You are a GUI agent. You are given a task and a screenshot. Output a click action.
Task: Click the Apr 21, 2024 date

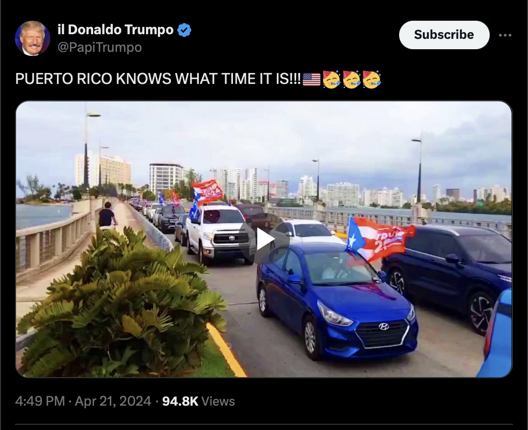tap(113, 401)
